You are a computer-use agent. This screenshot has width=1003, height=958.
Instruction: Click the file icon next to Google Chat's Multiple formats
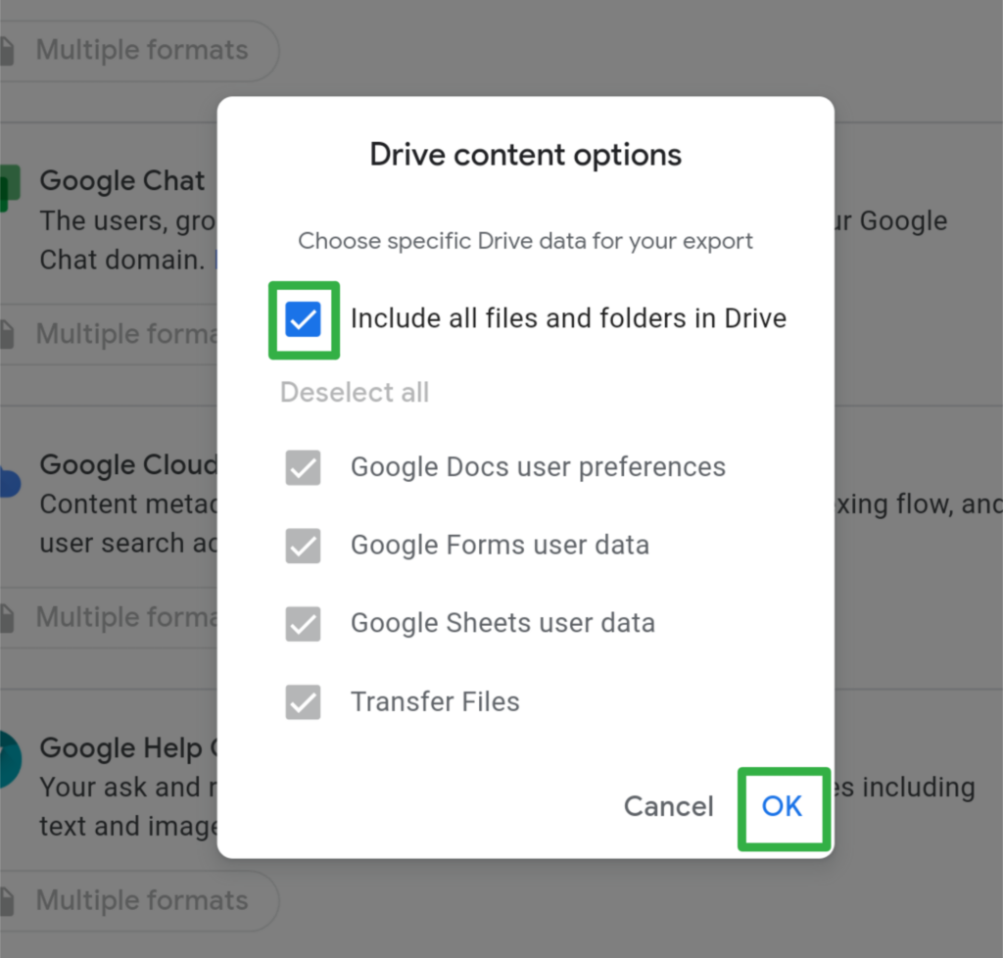[8, 333]
